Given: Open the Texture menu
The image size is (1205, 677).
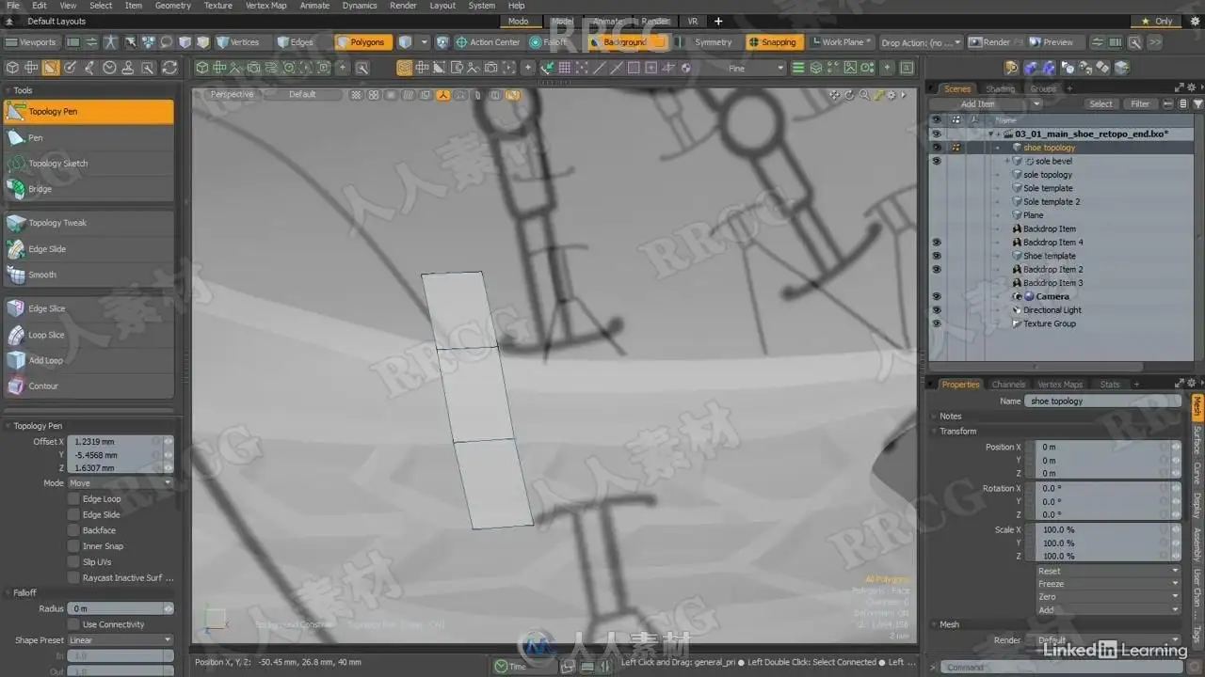Looking at the screenshot, I should pyautogui.click(x=217, y=6).
